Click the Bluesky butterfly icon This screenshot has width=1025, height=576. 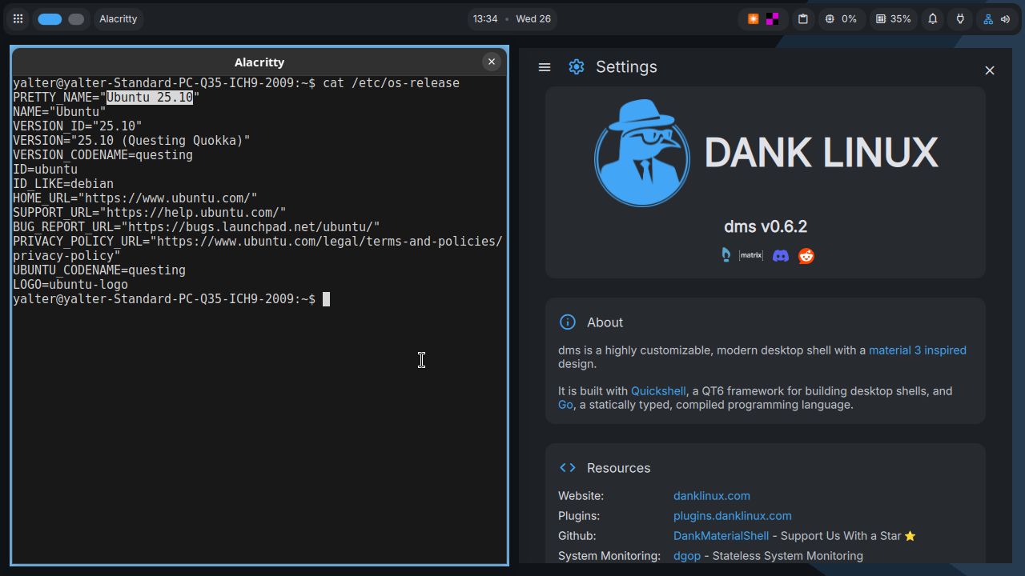click(725, 254)
